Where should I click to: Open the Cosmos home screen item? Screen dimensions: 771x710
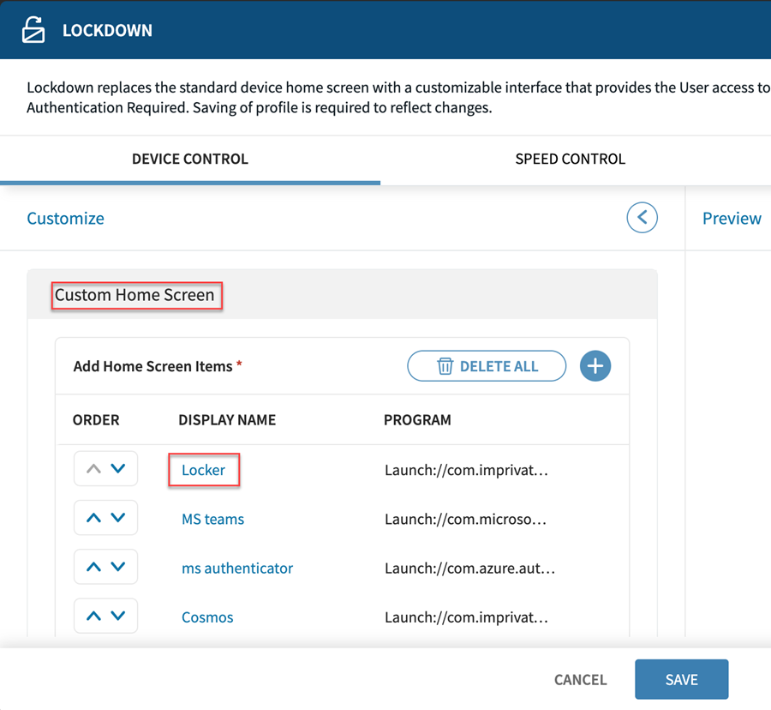click(207, 617)
